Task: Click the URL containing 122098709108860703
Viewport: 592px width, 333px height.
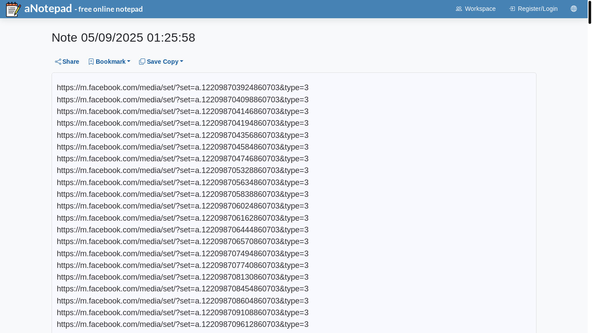Action: click(182, 313)
